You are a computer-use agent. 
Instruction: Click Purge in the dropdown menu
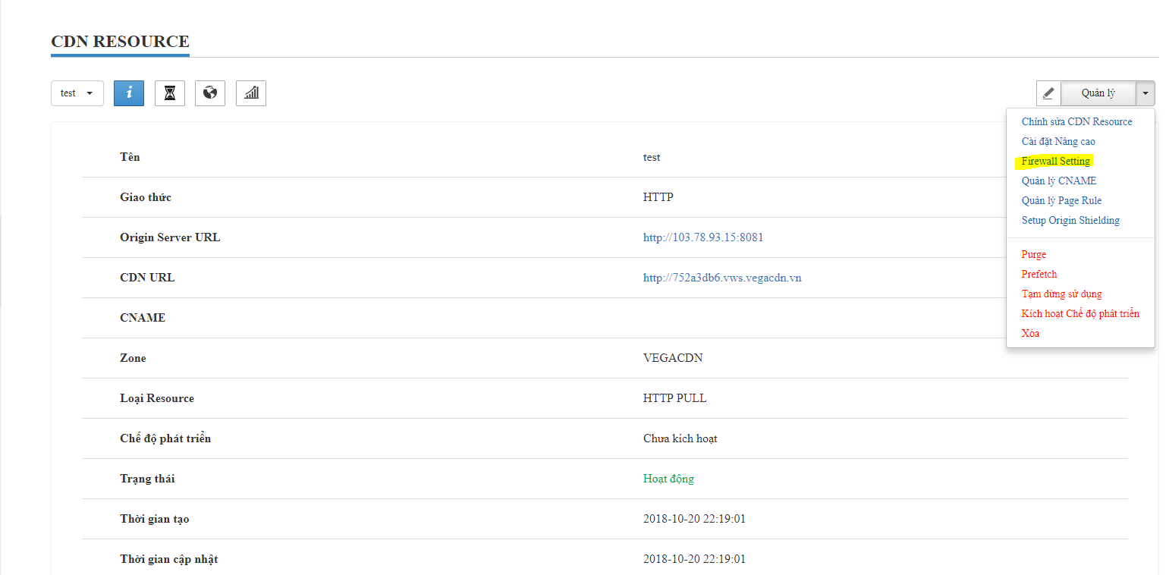tap(1033, 254)
